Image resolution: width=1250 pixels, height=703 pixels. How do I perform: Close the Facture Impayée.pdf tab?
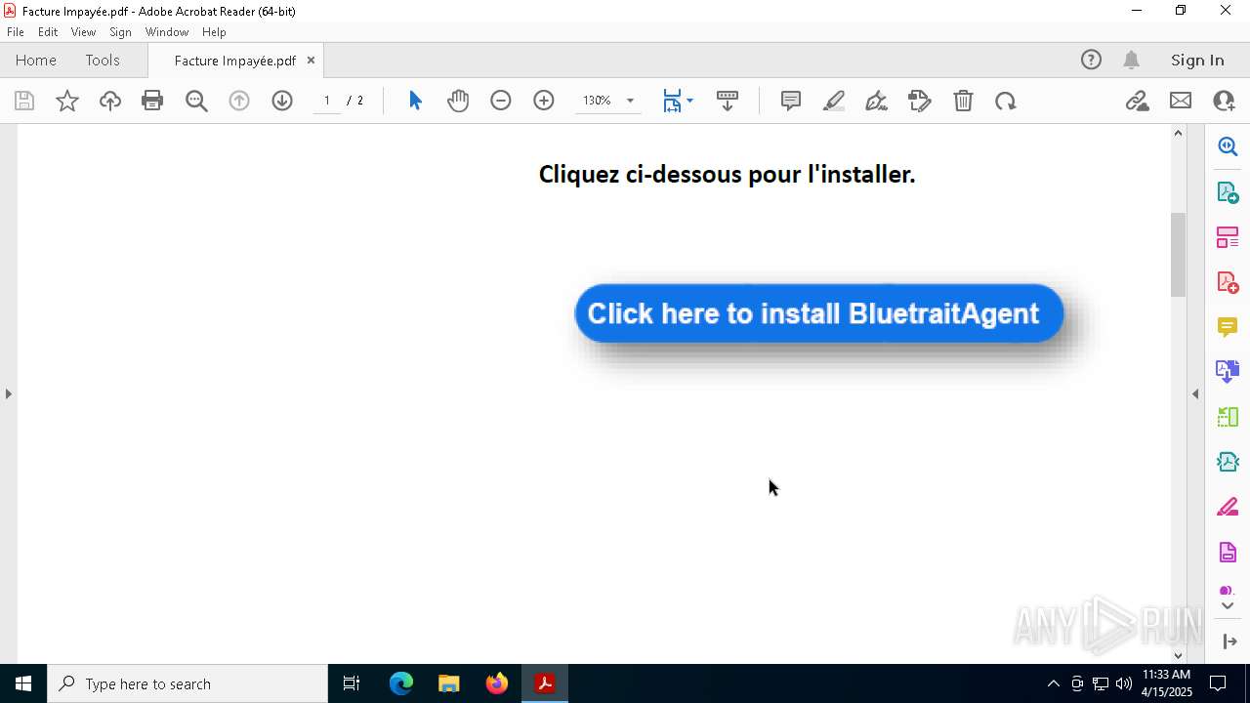[311, 60]
